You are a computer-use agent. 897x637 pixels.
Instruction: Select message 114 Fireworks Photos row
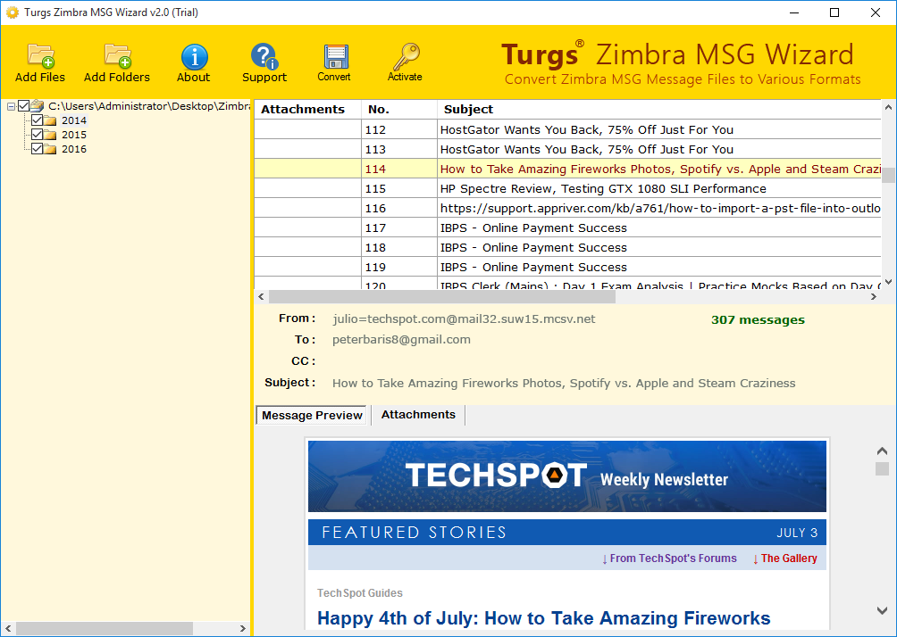[x=567, y=170]
